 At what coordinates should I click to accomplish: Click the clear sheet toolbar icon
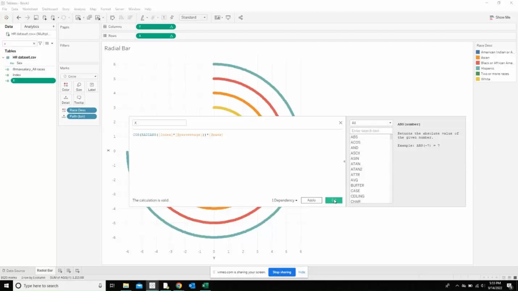tap(97, 17)
